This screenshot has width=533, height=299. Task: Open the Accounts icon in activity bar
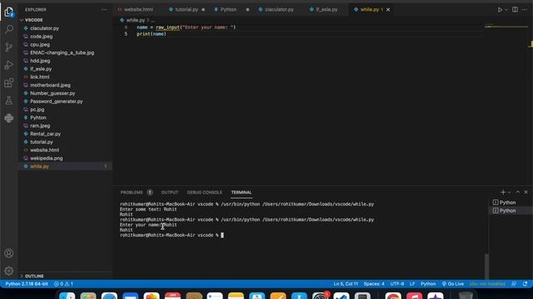pyautogui.click(x=9, y=253)
